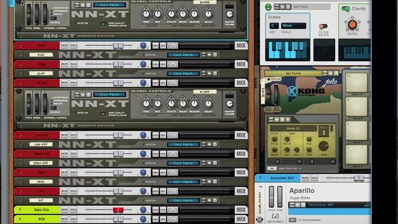398x224 pixels.
Task: Expand Remote Editor on HI HAT NN-XT
Action: (x=21, y=126)
